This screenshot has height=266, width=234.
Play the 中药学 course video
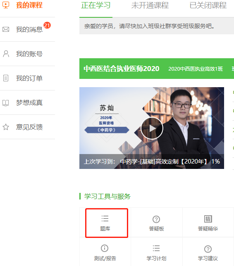point(152,128)
